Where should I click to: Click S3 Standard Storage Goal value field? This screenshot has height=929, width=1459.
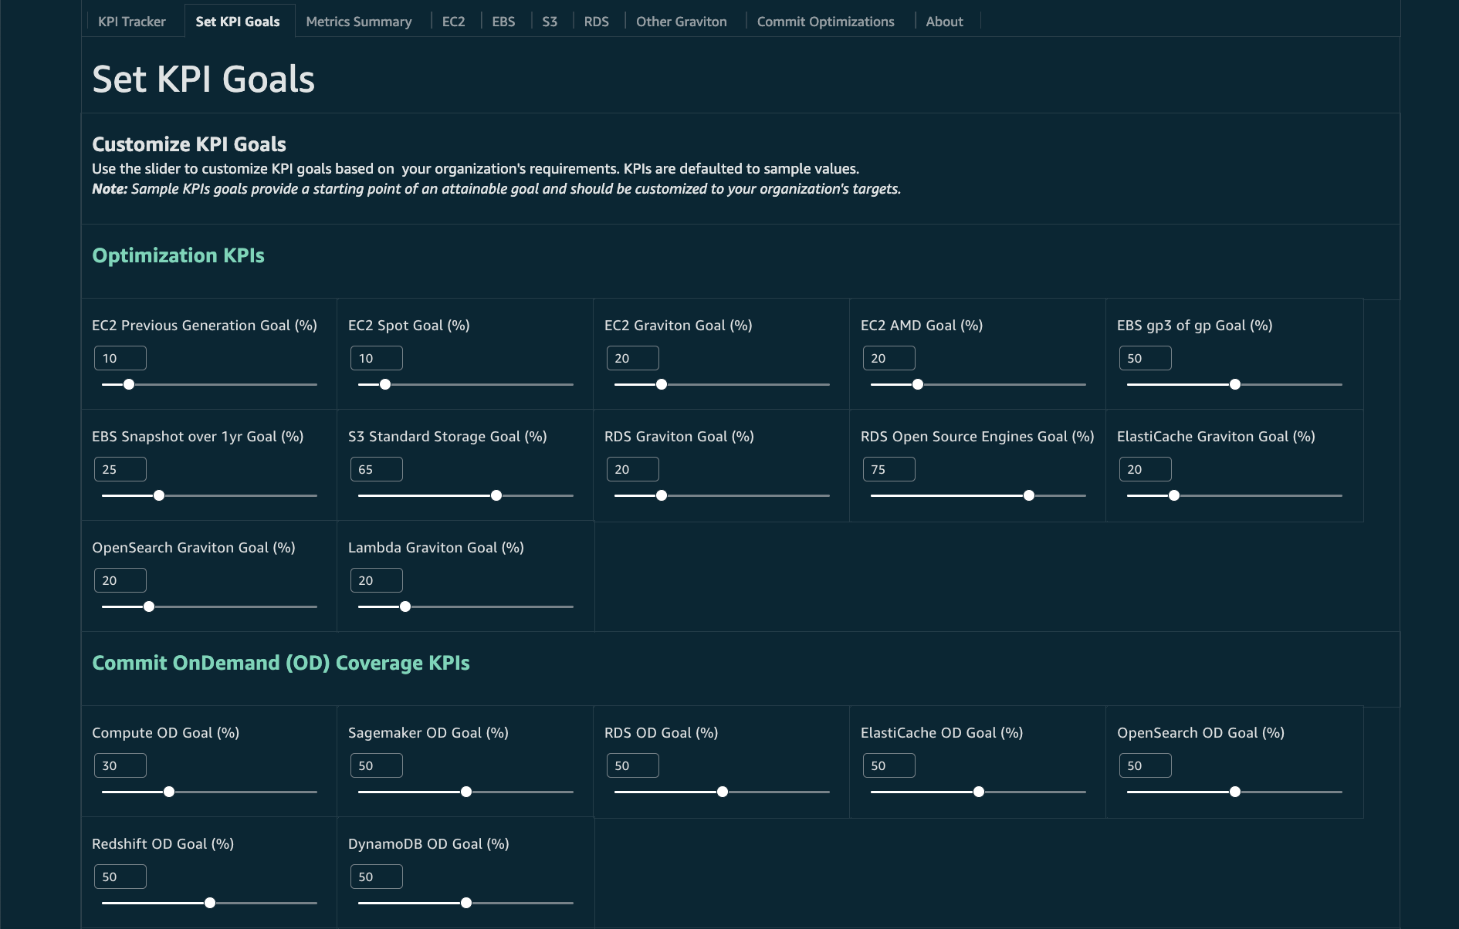click(x=377, y=469)
